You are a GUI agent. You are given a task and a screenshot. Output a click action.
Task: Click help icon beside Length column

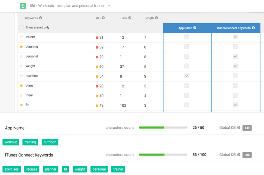(x=156, y=18)
